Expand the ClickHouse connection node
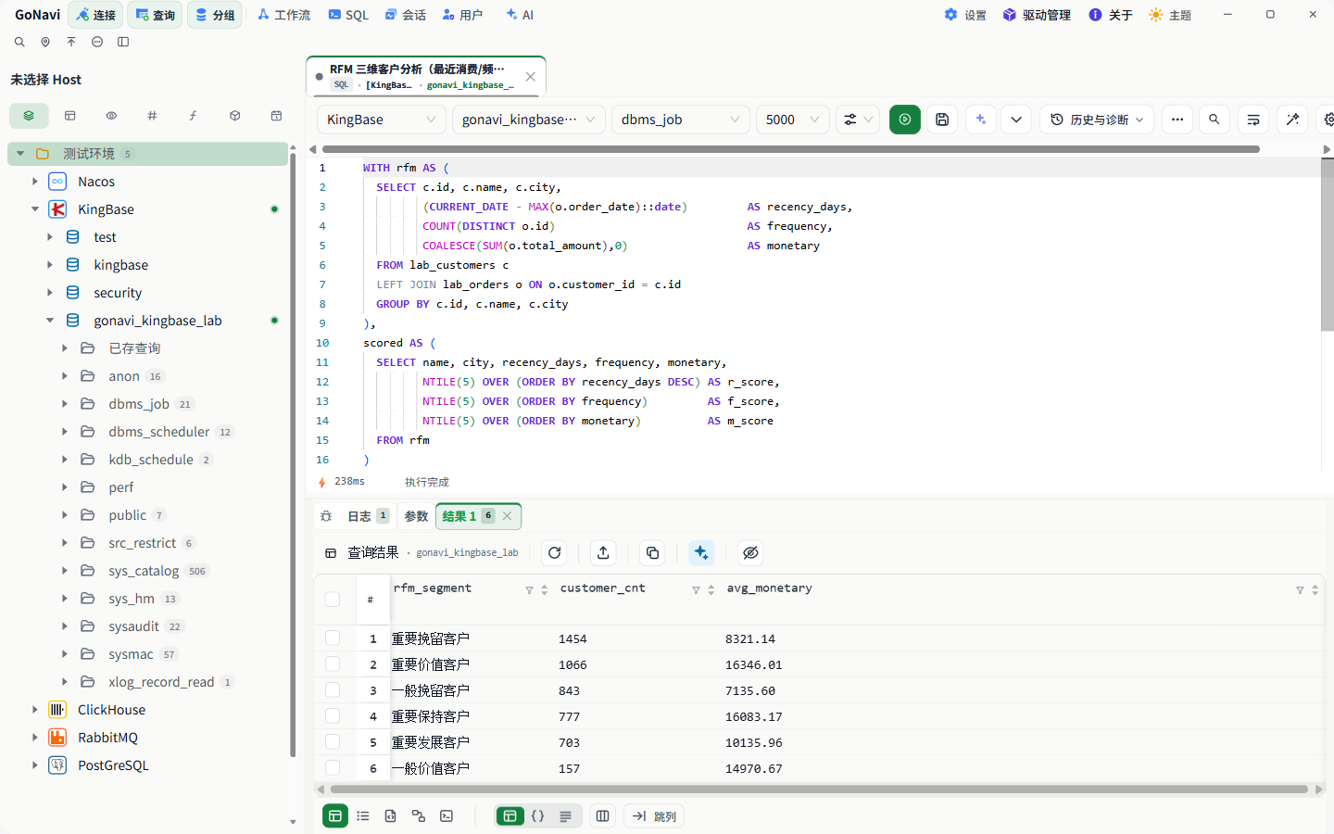 point(35,710)
